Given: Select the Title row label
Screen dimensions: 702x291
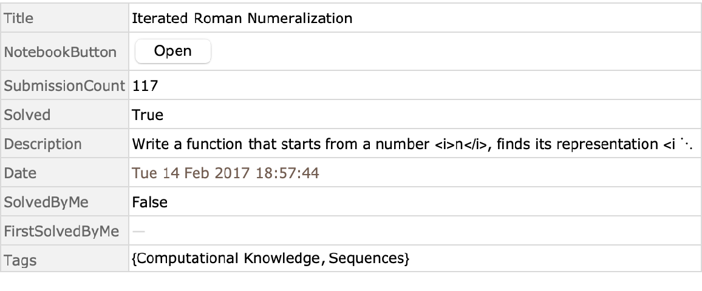Looking at the screenshot, I should (x=19, y=18).
